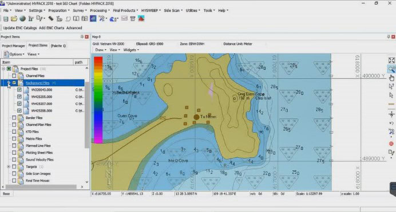This screenshot has height=212, width=396.
Task: Open the Preparation menu
Action: coord(59,10)
